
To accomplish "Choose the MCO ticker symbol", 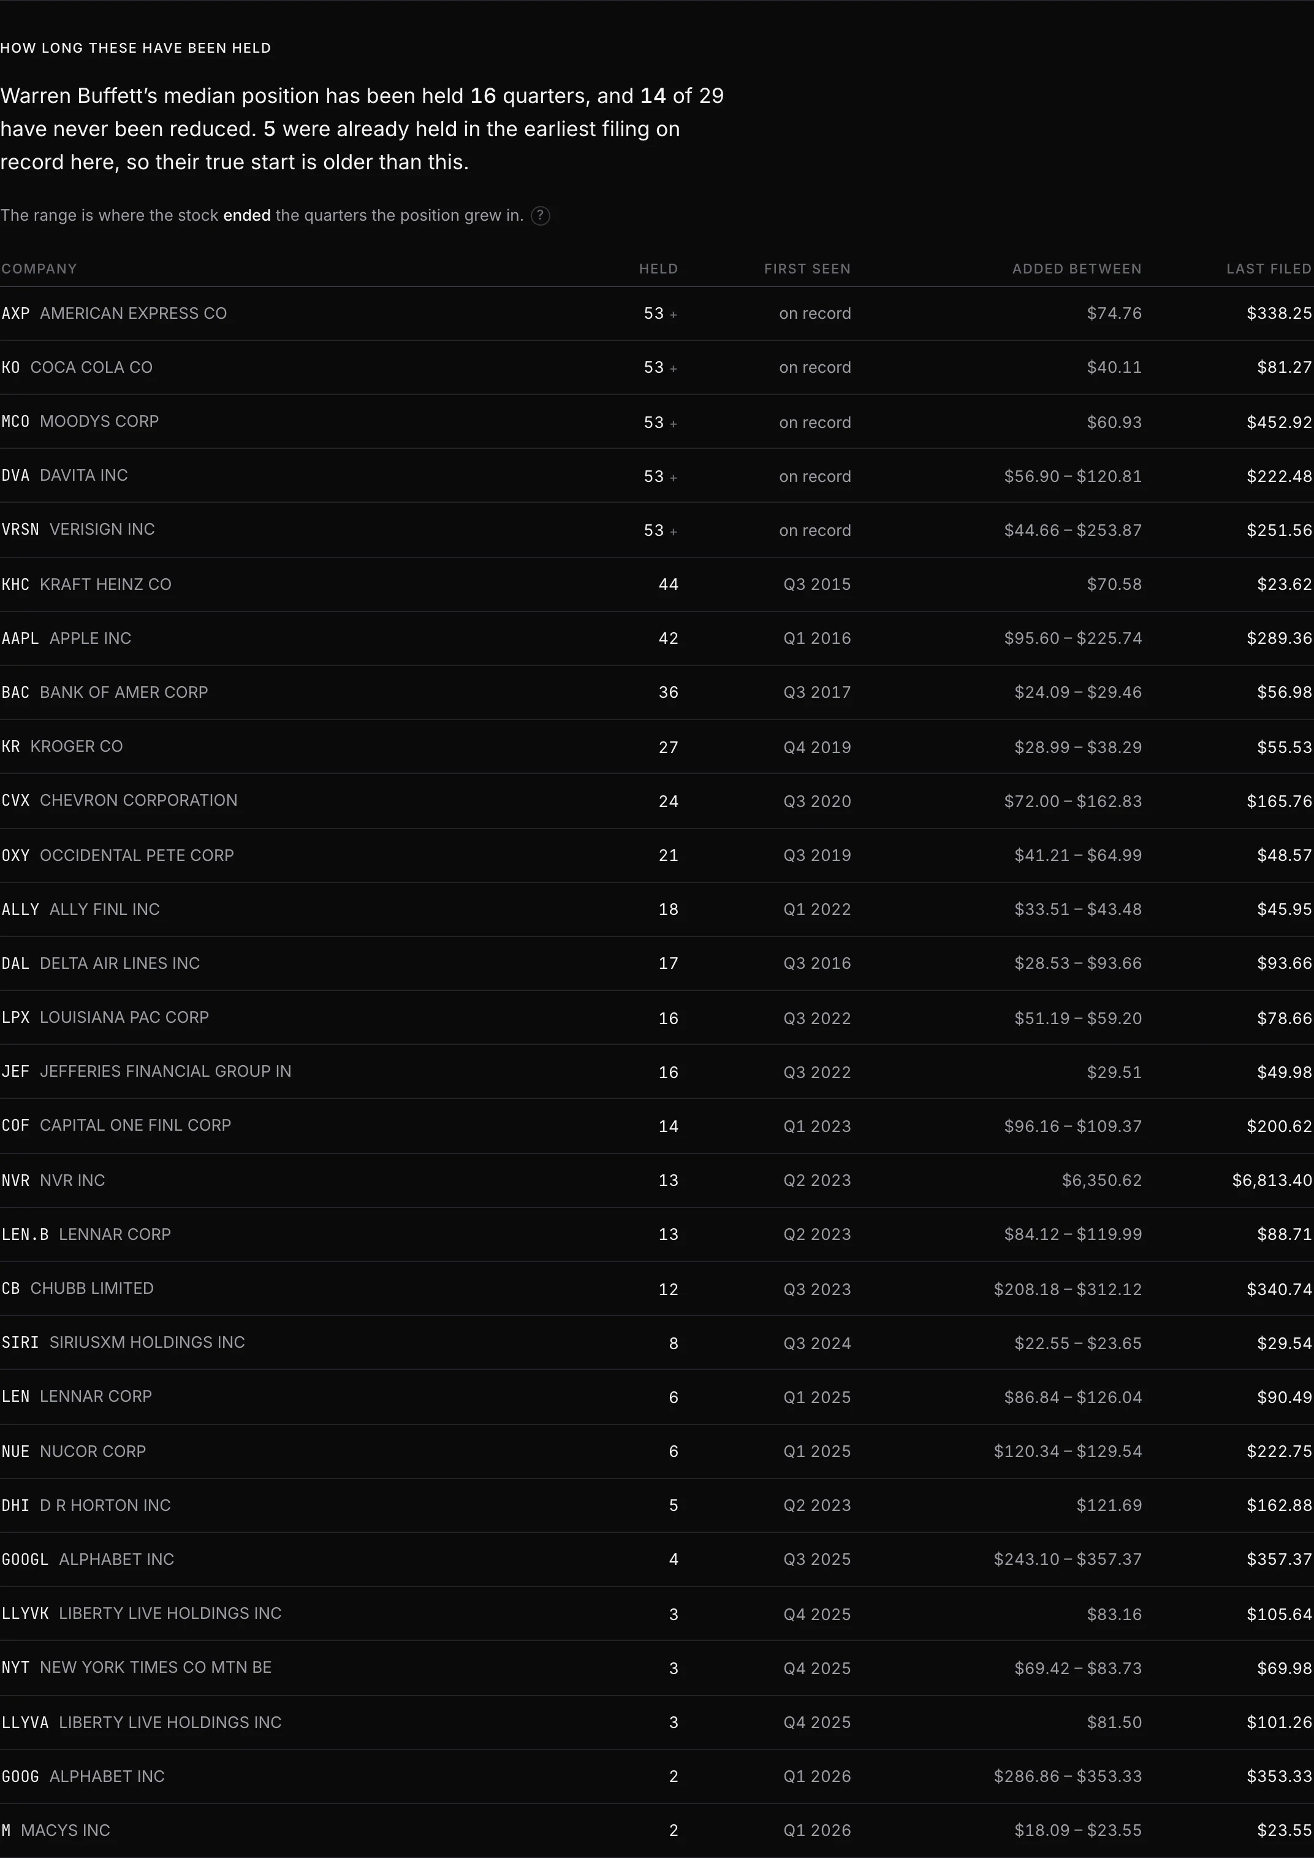I will tap(15, 422).
